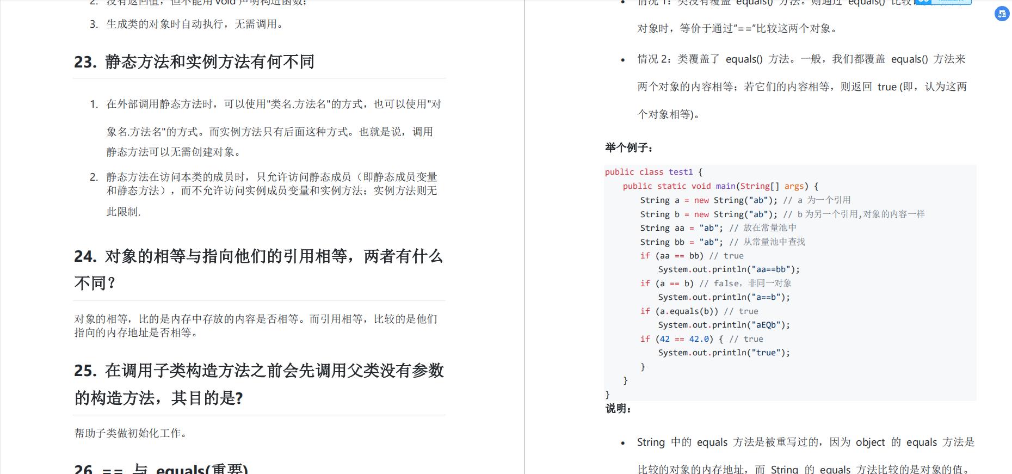1012x474 pixels.
Task: Click code line "if (aa == bb) // true"
Action: click(x=692, y=256)
